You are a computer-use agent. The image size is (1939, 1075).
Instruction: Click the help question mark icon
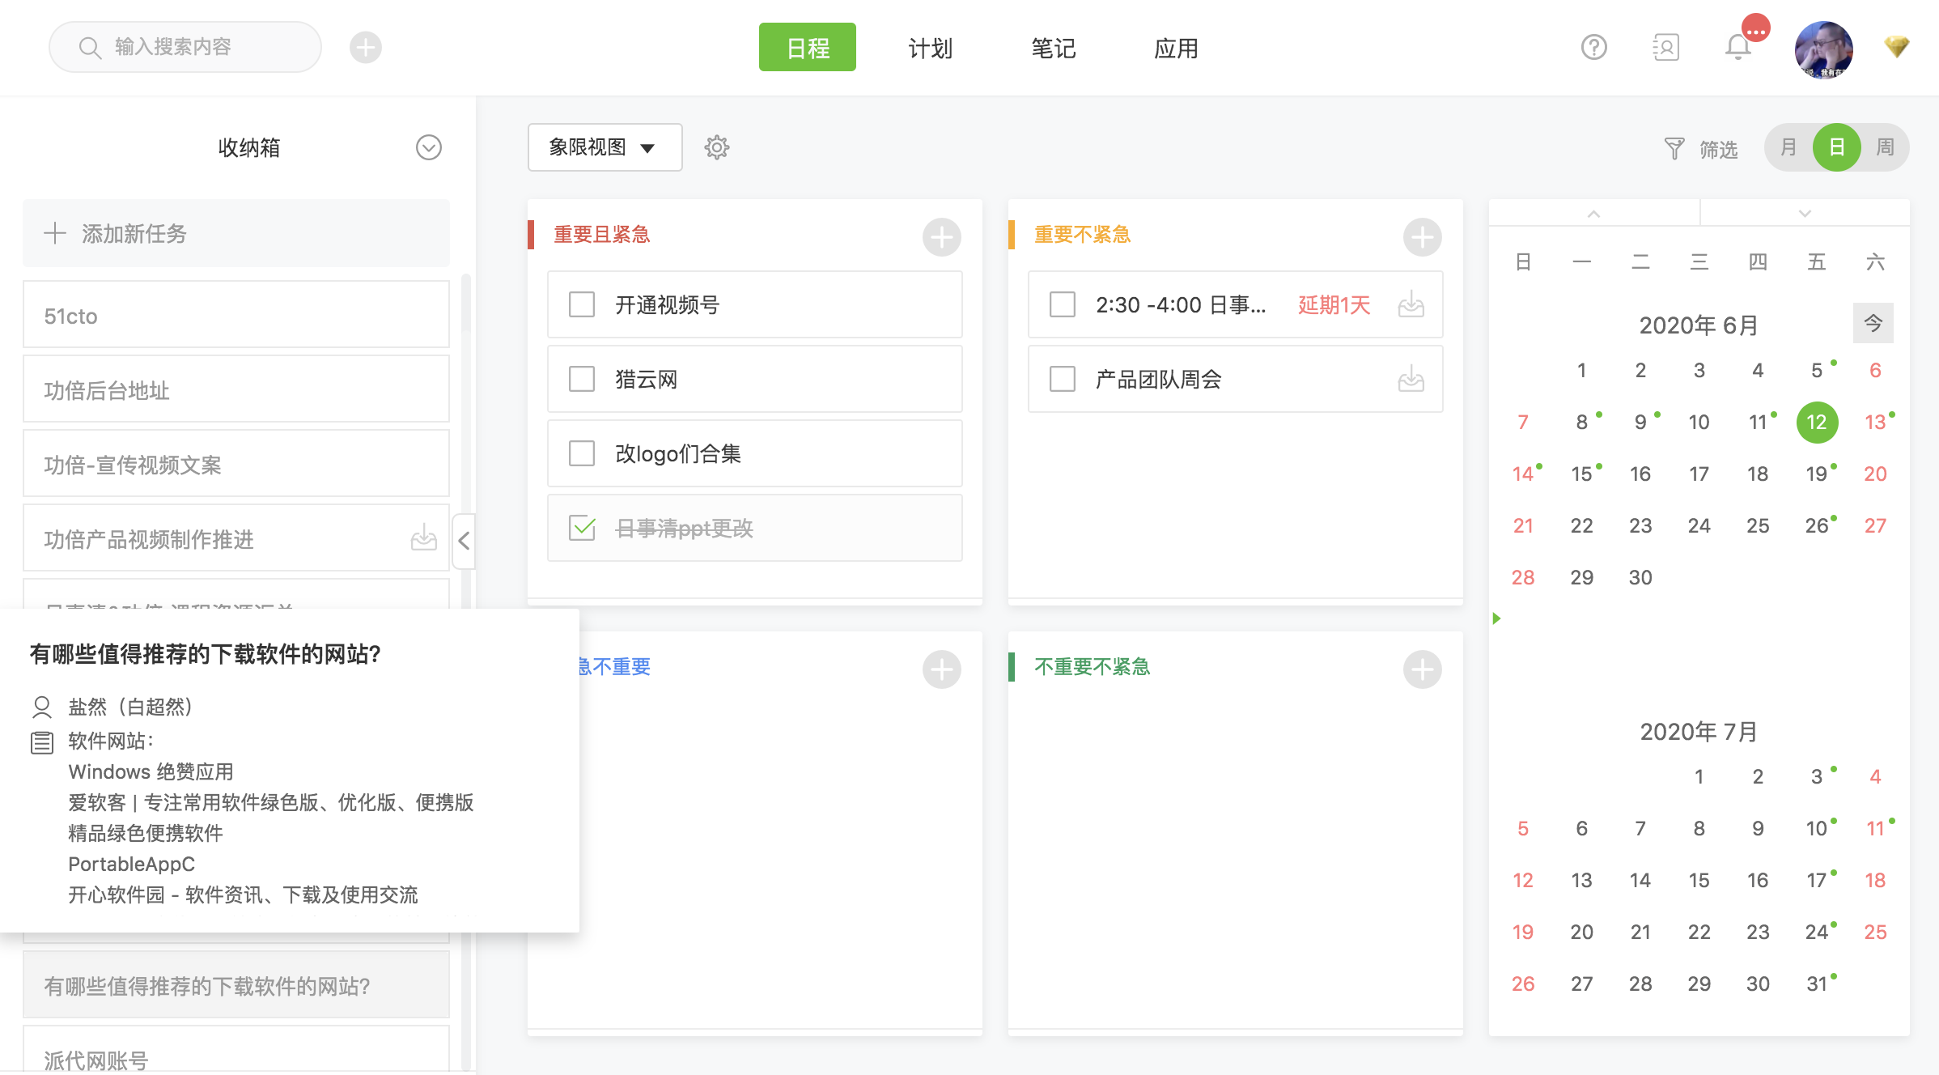point(1593,48)
